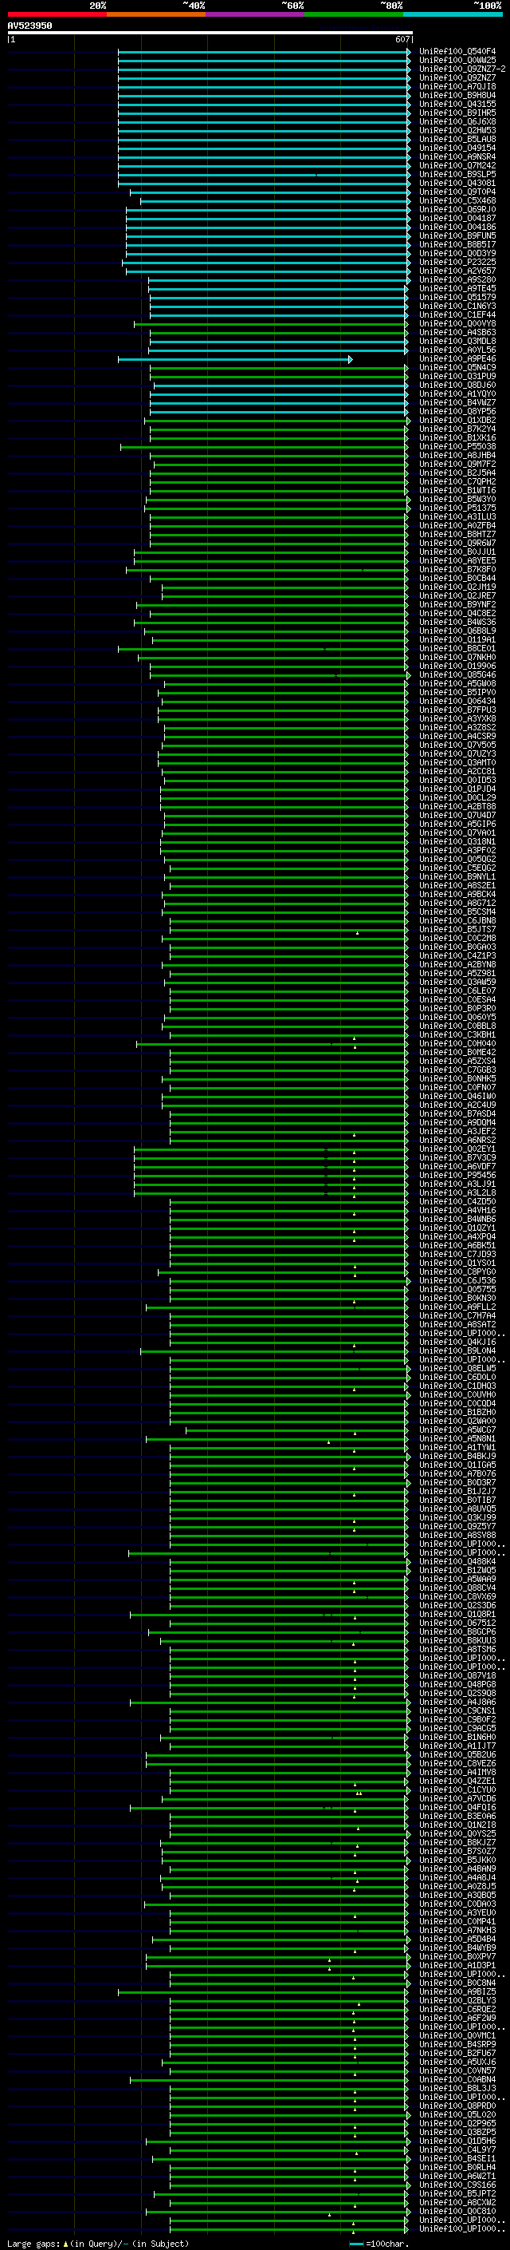Click the query end position 607
This screenshot has width=510, height=2250.
(x=402, y=39)
